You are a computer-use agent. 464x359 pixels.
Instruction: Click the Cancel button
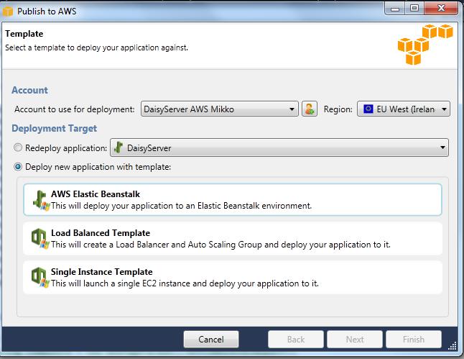[211, 339]
